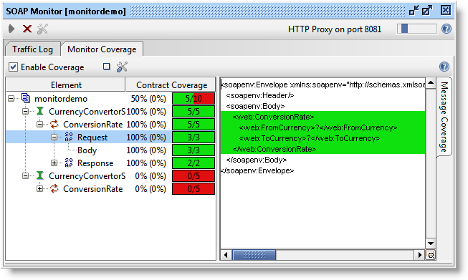Collapse the monitordemo root node
This screenshot has width=468, height=280.
coord(11,99)
